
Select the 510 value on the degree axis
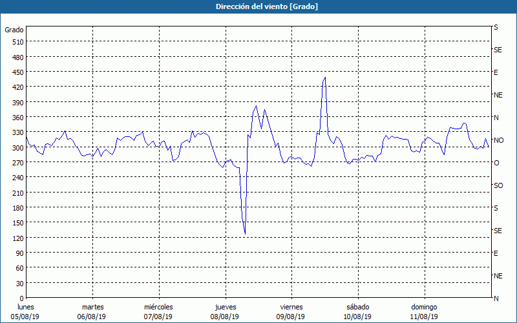(19, 42)
